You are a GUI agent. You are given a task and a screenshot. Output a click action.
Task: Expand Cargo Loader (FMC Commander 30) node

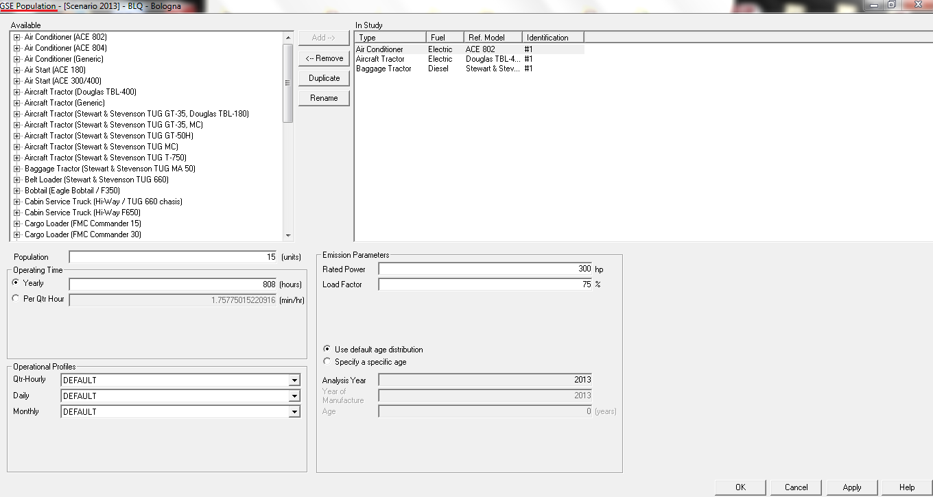coord(17,234)
